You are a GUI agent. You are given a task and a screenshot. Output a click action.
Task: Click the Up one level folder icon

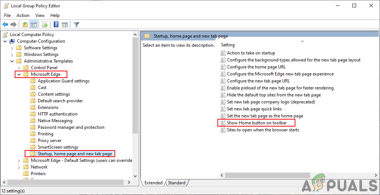(x=25, y=25)
